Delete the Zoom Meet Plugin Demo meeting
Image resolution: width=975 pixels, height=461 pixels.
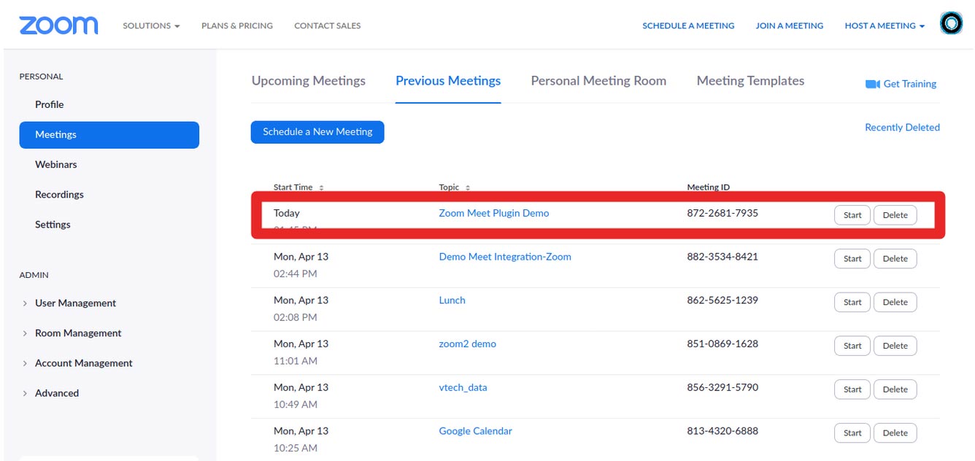[895, 215]
